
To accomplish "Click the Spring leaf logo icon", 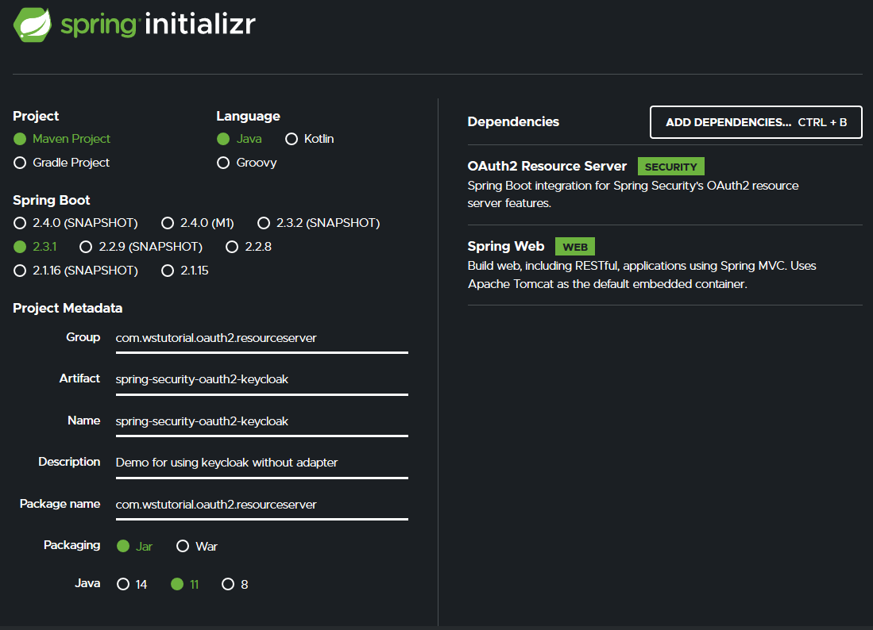I will [34, 24].
